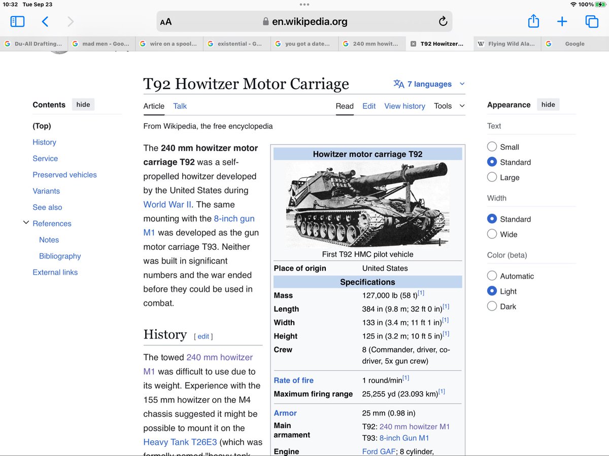
Task: Jump to History in contents
Action: pos(44,142)
